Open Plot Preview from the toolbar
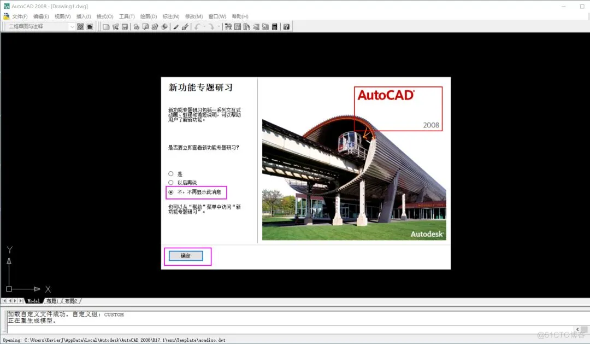Viewport: 590px width, 344px height. pos(145,27)
